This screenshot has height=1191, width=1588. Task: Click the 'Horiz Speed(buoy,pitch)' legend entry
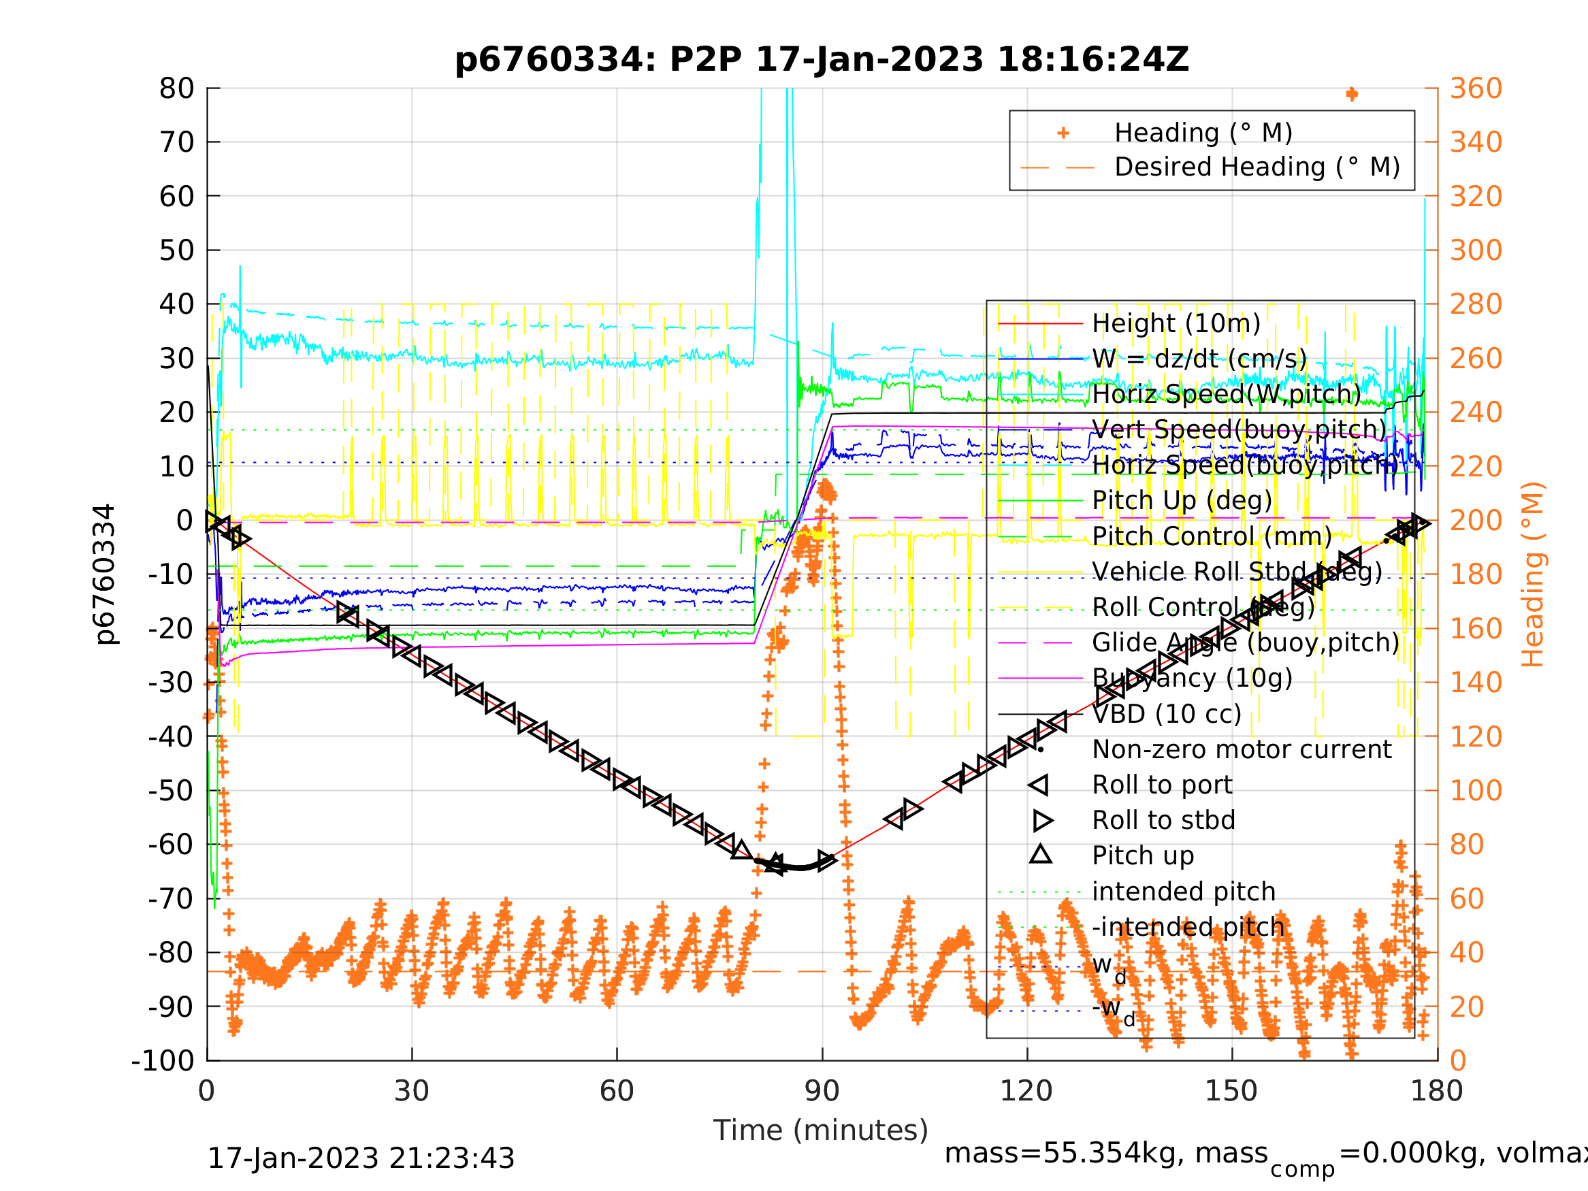tap(1246, 466)
